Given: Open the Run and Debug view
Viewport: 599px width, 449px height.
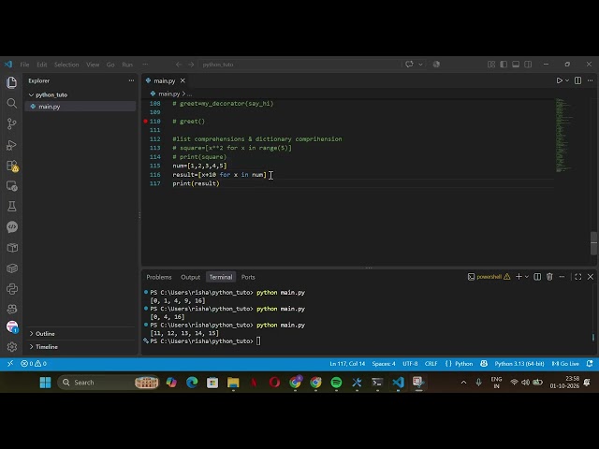Looking at the screenshot, I should 12,145.
